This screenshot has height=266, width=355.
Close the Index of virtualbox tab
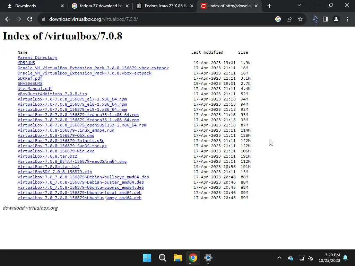tap(256, 6)
